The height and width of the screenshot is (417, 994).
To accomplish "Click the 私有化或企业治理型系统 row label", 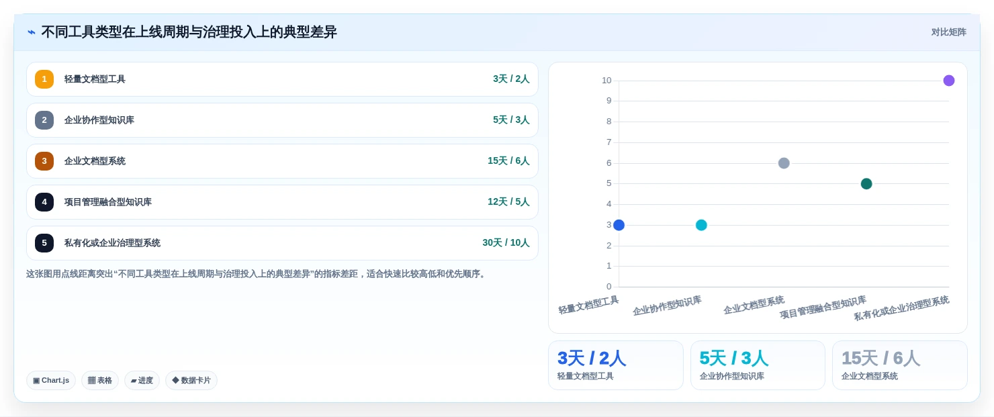I will [112, 243].
